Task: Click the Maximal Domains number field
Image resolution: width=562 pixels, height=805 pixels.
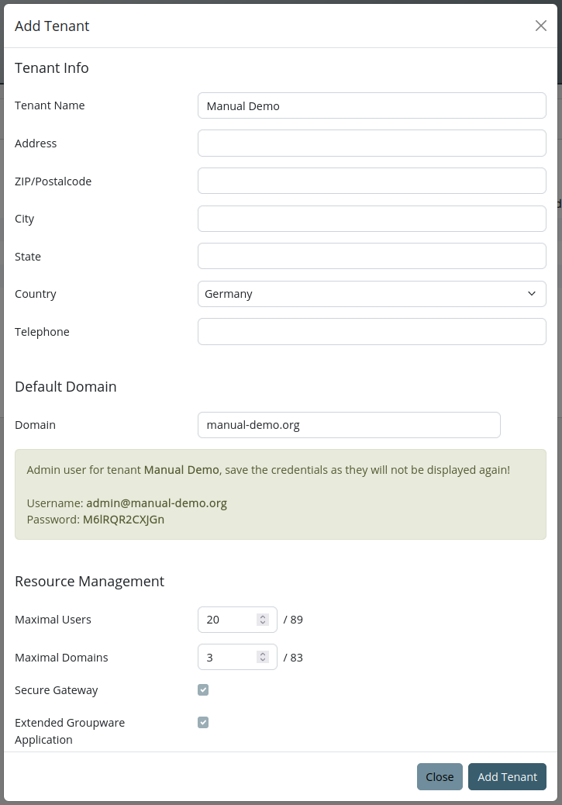Action: point(229,657)
